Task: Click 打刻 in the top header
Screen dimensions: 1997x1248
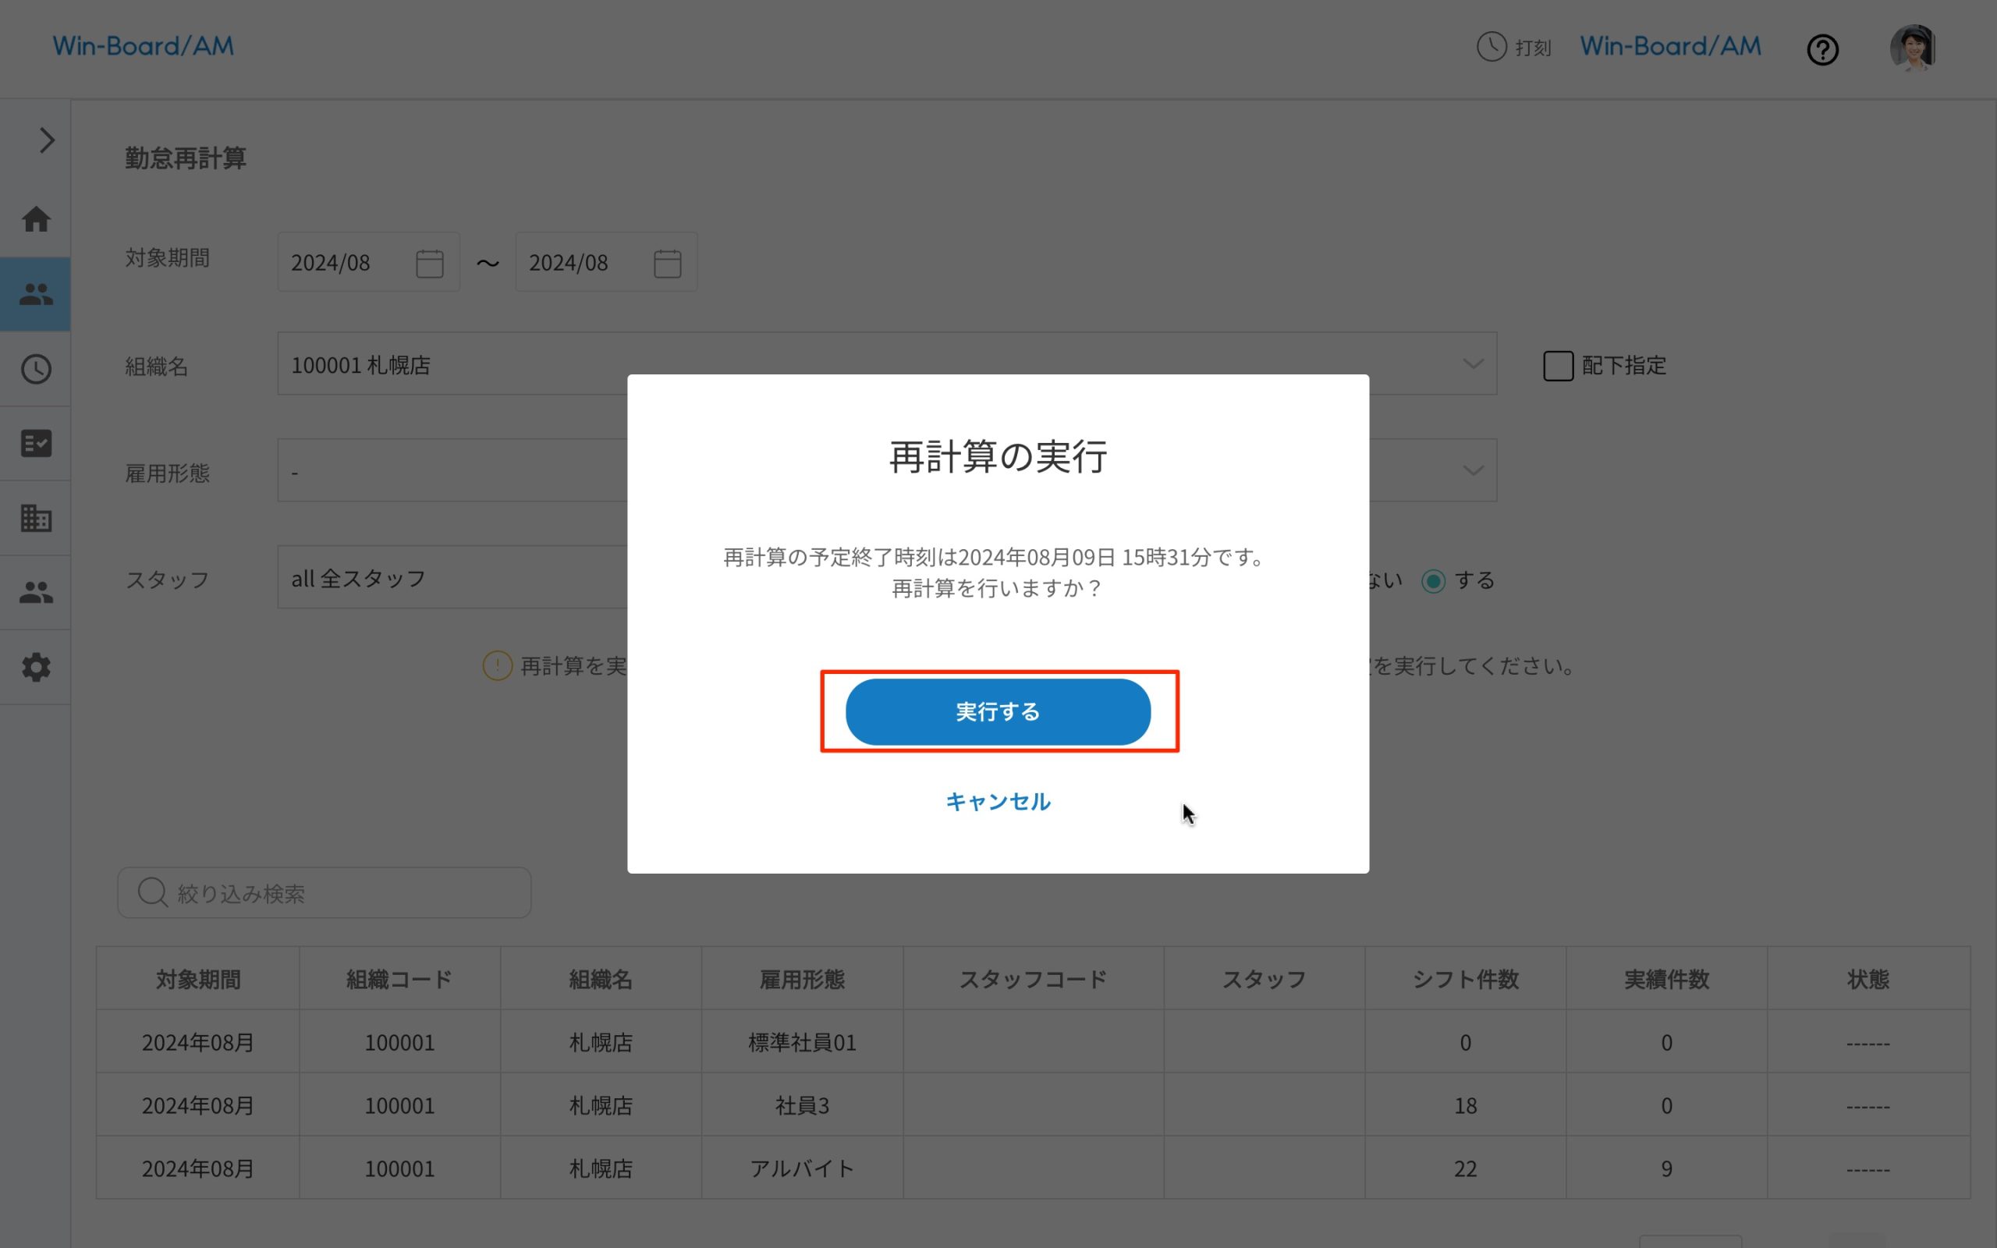Action: 1515,48
